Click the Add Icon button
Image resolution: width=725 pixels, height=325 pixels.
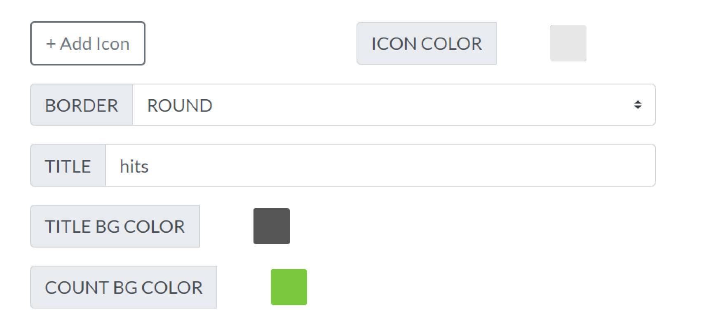coord(88,43)
